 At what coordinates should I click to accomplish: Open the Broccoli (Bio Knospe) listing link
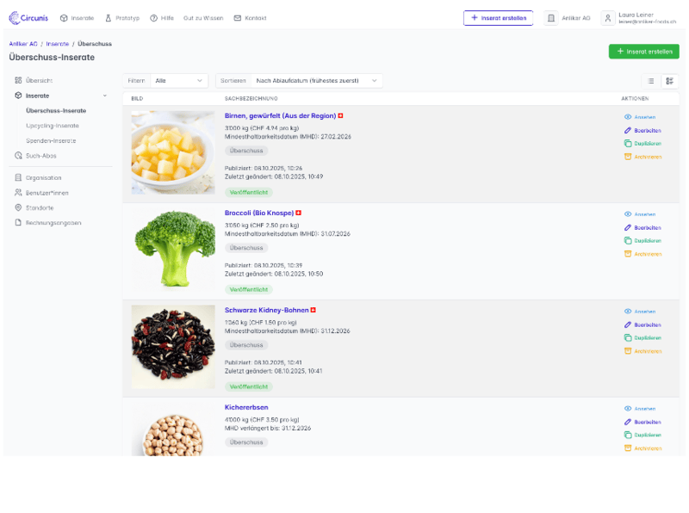tap(258, 213)
